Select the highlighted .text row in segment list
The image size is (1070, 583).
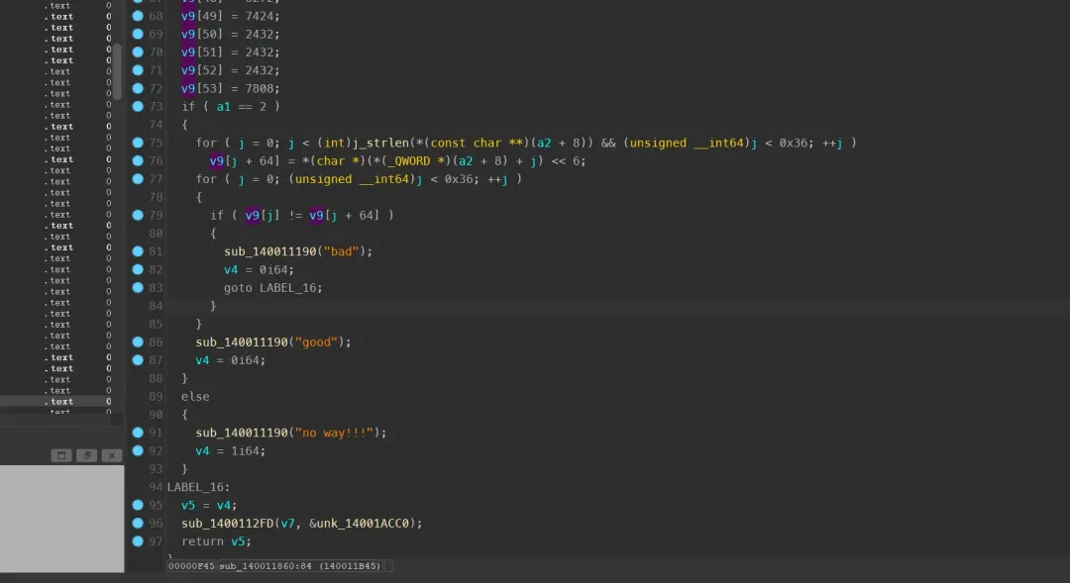coord(56,402)
